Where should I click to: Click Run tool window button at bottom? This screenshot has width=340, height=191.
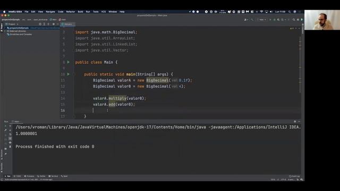pyautogui.click(x=7, y=176)
